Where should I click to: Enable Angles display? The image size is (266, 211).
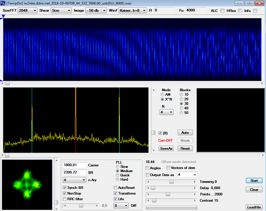point(147,168)
